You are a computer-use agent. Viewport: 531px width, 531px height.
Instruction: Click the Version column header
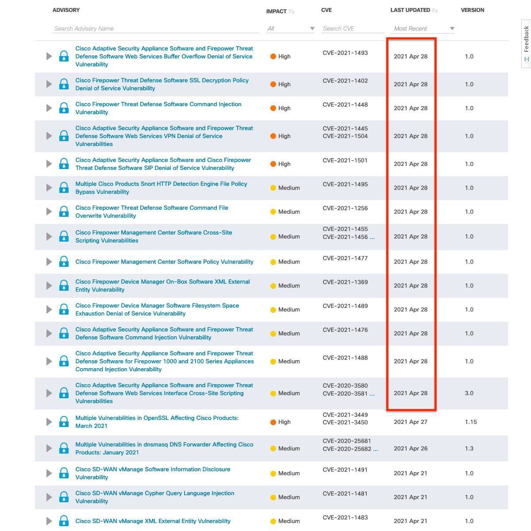(x=472, y=10)
